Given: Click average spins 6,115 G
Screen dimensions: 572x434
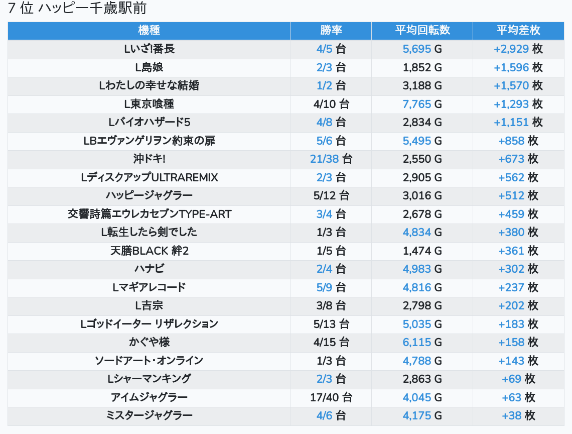Looking at the screenshot, I should (422, 342).
